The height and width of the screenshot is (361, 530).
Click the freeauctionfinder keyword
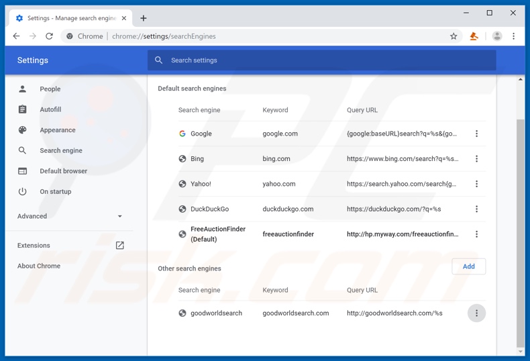point(288,234)
